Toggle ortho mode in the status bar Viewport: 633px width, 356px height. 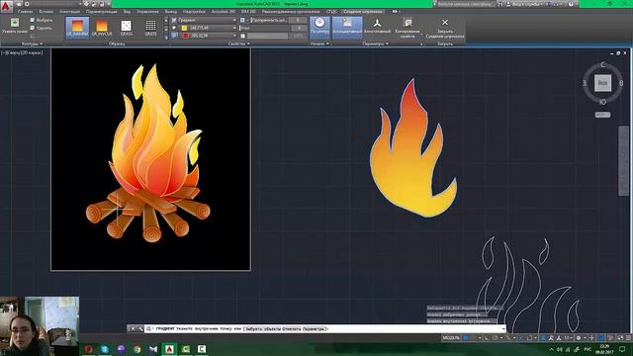(487, 338)
